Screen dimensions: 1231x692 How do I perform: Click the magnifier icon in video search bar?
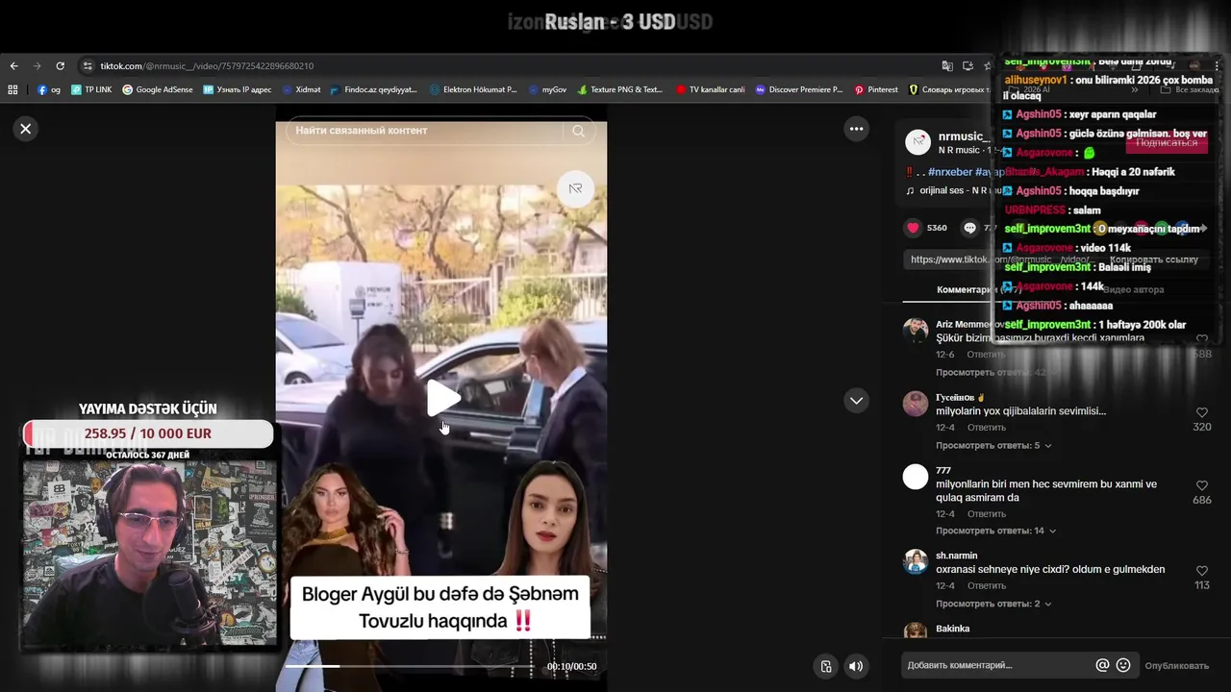pos(578,131)
